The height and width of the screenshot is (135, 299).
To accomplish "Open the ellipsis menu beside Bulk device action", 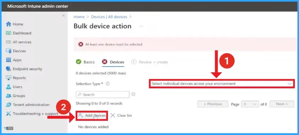I will 141,26.
